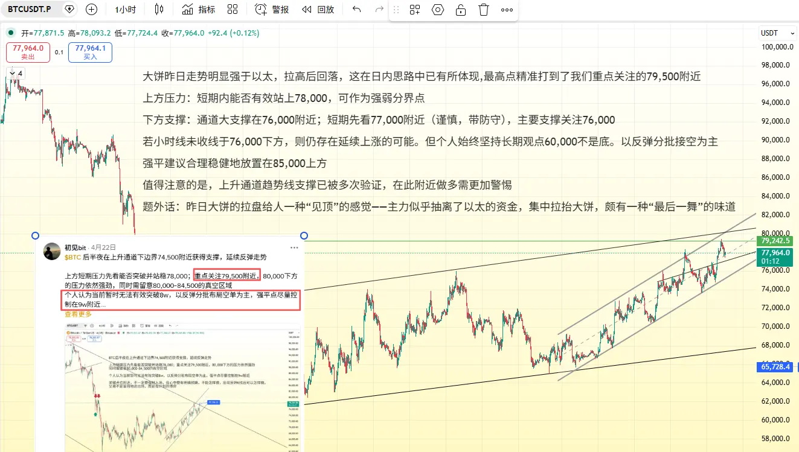Click the 0.1 quantity value between sell and buy
The width and height of the screenshot is (799, 452).
click(x=59, y=53)
